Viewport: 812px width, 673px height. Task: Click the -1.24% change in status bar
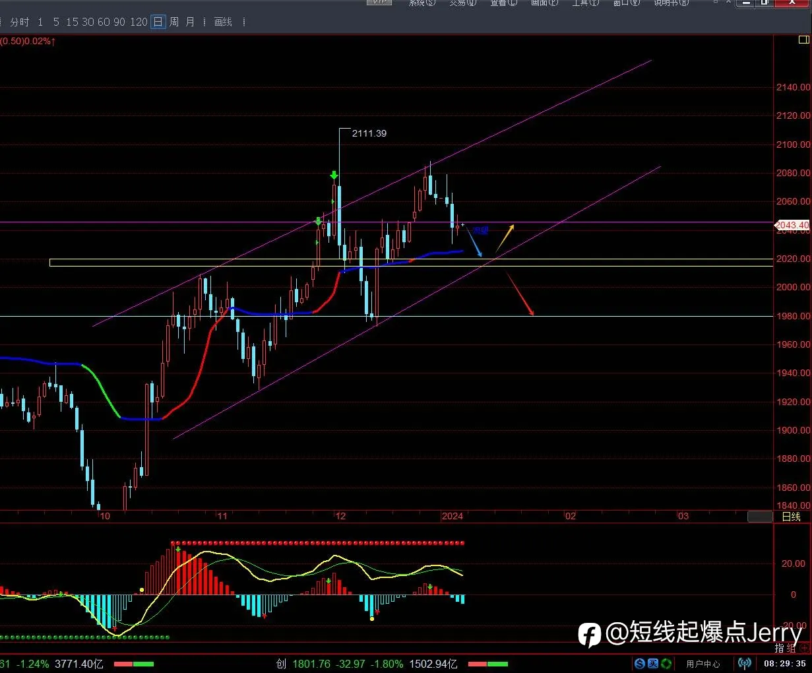pos(33,664)
